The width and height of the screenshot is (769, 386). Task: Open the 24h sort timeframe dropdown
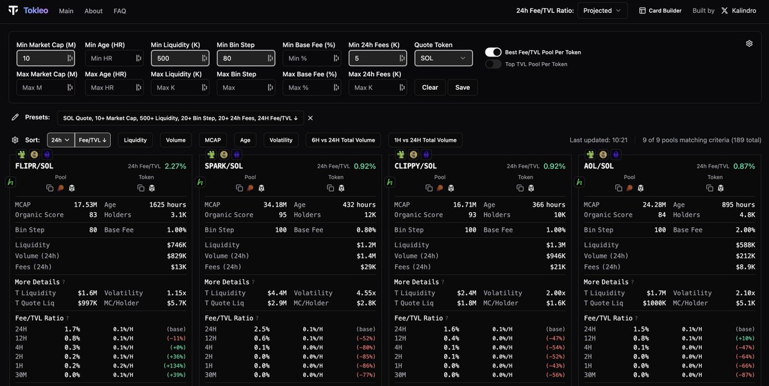pos(61,140)
